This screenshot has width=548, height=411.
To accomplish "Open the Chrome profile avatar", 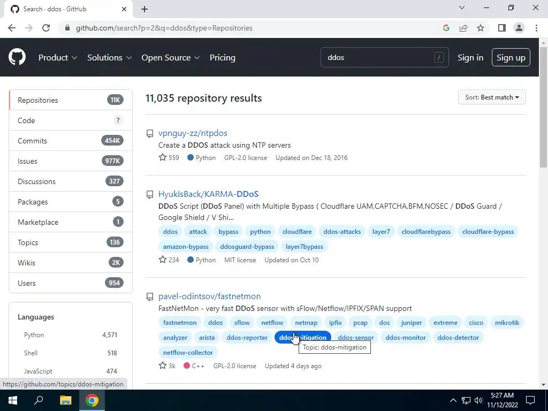I will [x=519, y=28].
